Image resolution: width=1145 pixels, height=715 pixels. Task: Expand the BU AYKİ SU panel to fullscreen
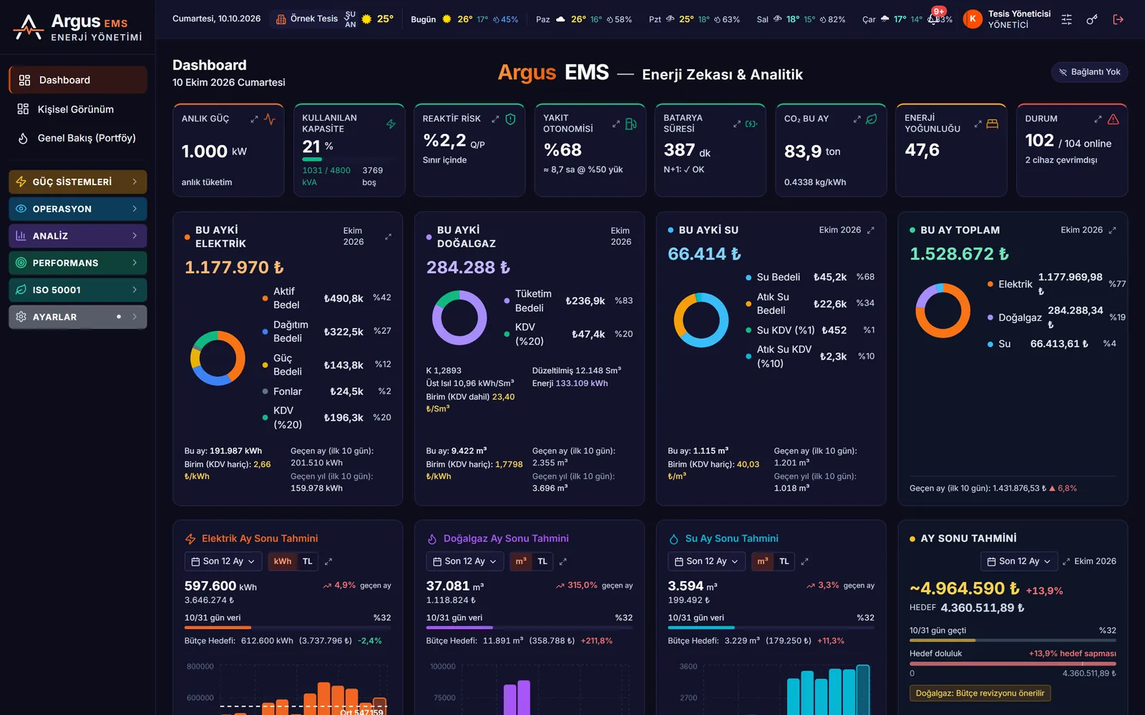[x=870, y=230]
